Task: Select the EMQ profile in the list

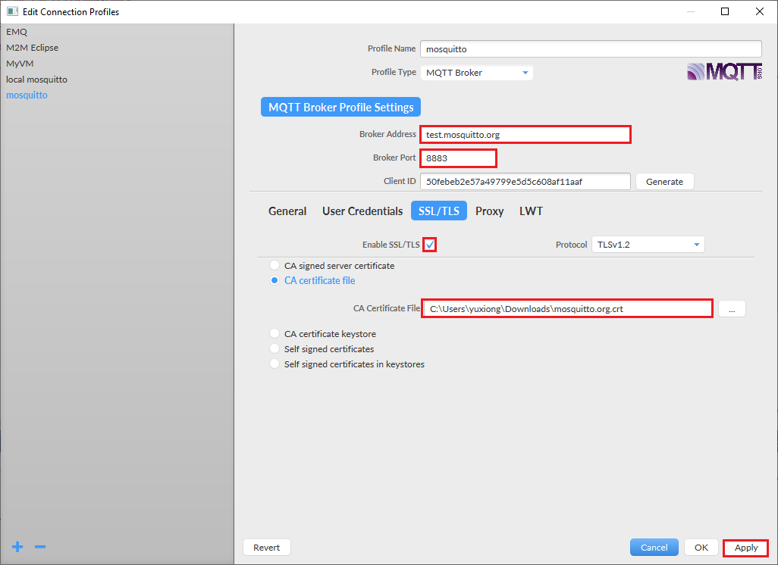Action: pos(117,32)
